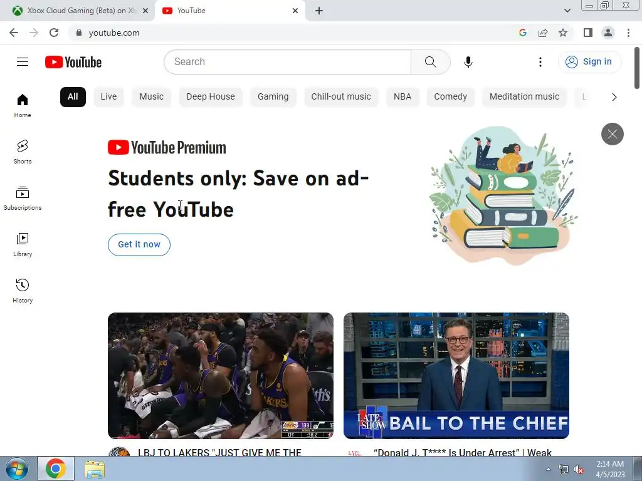Viewport: 642px width, 481px height.
Task: Open Subscriptions in sidebar
Action: 23,199
